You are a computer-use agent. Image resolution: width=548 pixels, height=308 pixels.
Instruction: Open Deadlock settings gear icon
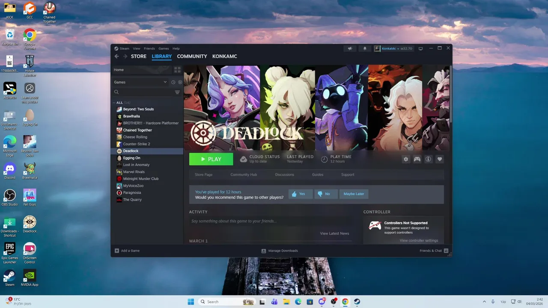[x=406, y=159]
